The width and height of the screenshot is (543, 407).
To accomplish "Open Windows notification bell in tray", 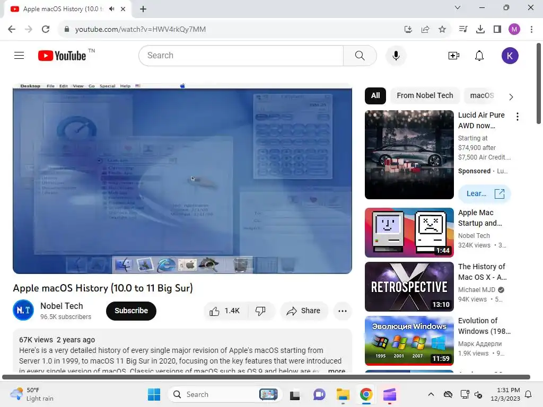I will [x=529, y=394].
